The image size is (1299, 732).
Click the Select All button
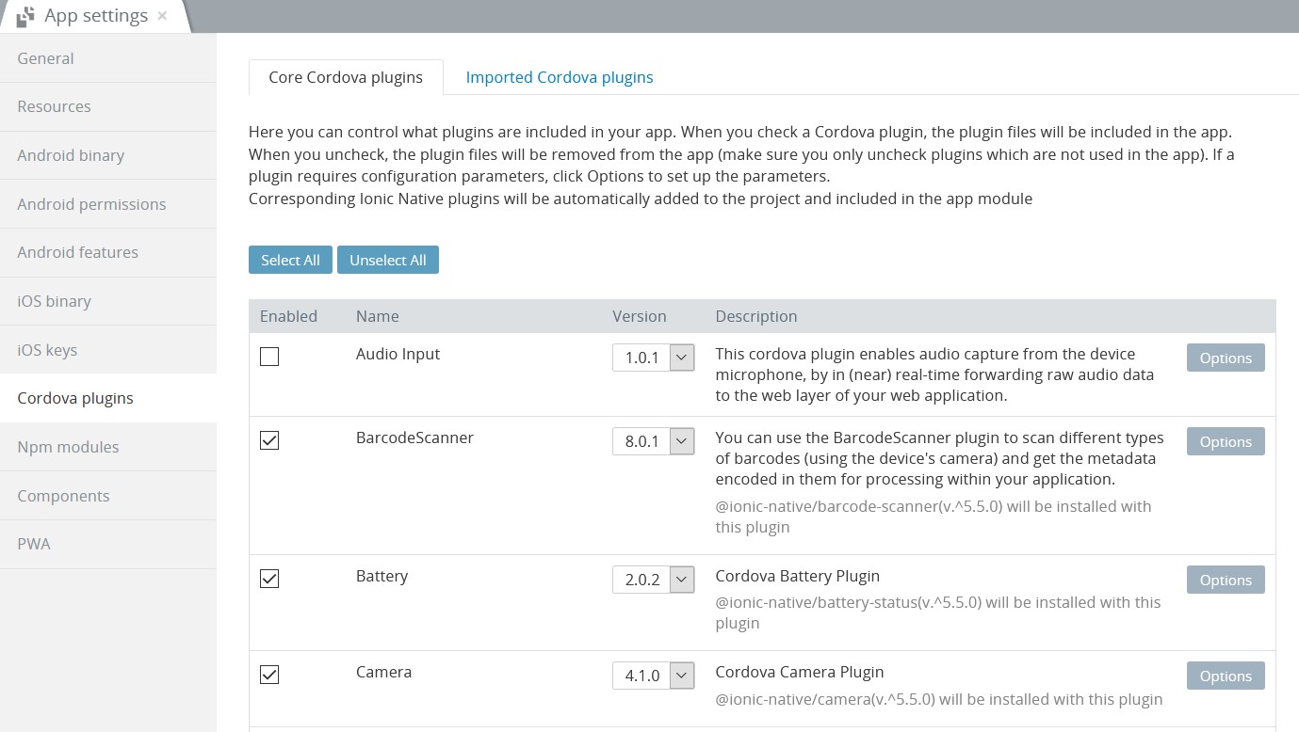290,260
